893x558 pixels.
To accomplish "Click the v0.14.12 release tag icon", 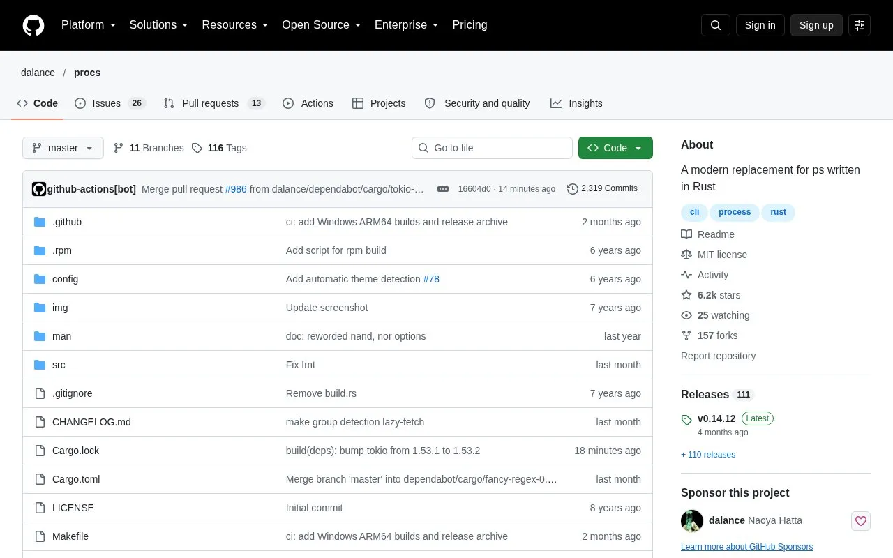I will tap(686, 419).
